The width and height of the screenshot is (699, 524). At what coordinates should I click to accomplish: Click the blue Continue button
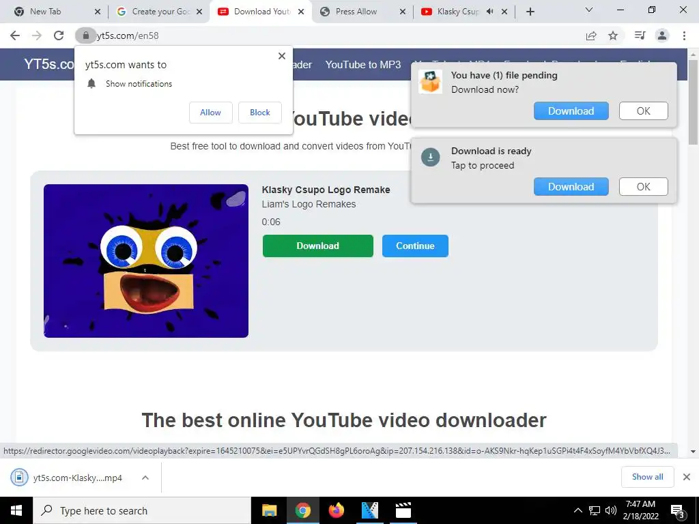(x=415, y=246)
